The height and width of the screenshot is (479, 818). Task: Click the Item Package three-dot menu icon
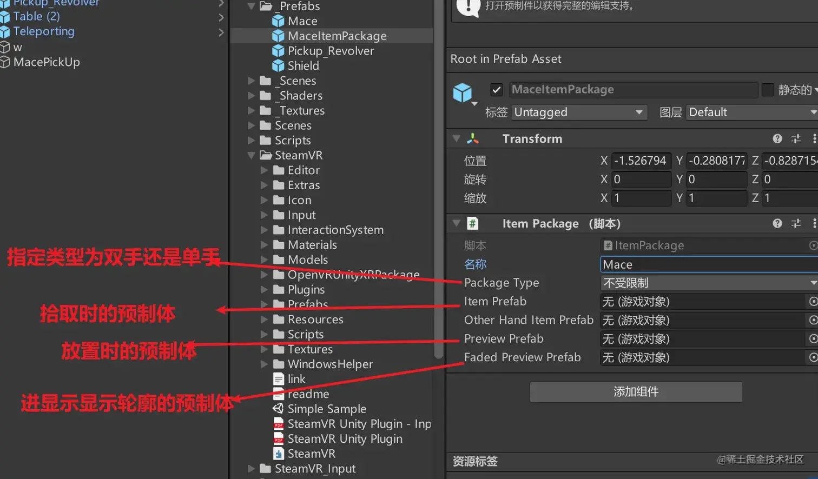(x=814, y=223)
